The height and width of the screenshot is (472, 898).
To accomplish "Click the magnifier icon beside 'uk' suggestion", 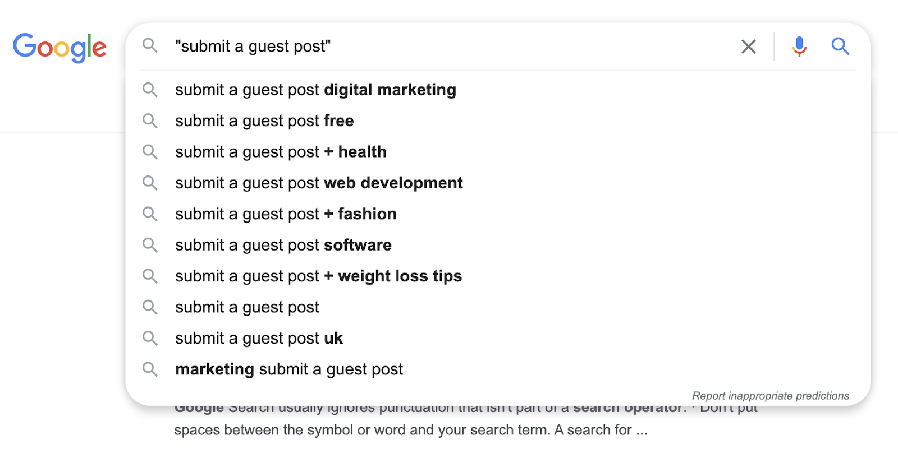I will click(150, 338).
